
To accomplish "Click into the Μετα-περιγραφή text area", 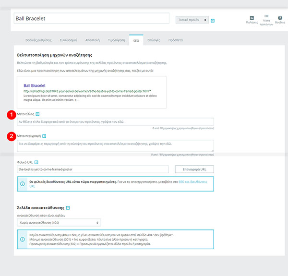I will point(115,146).
